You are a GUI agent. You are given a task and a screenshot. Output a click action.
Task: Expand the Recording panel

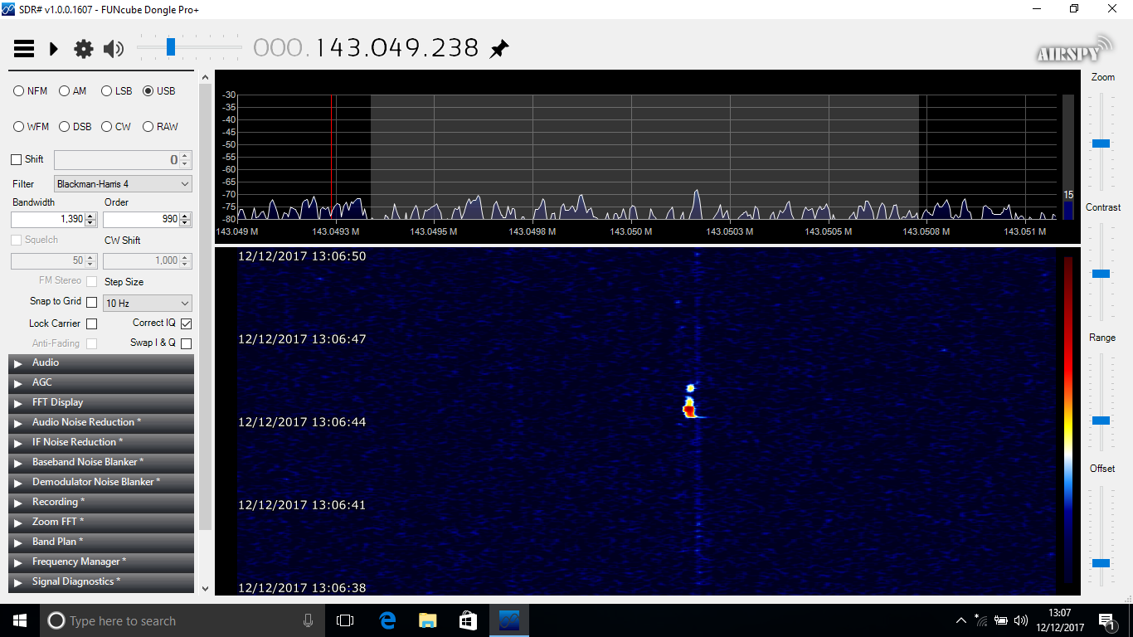coord(101,503)
